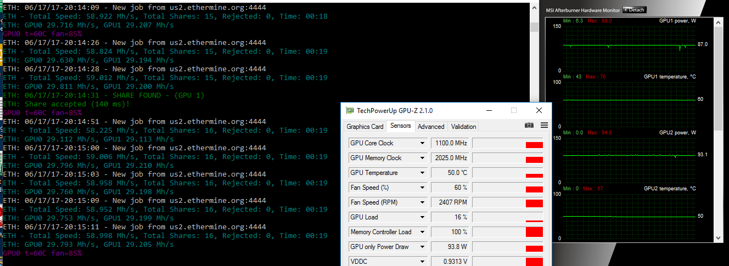Select the Sensors tab in GPU-Z
The image size is (729, 266).
click(x=400, y=126)
